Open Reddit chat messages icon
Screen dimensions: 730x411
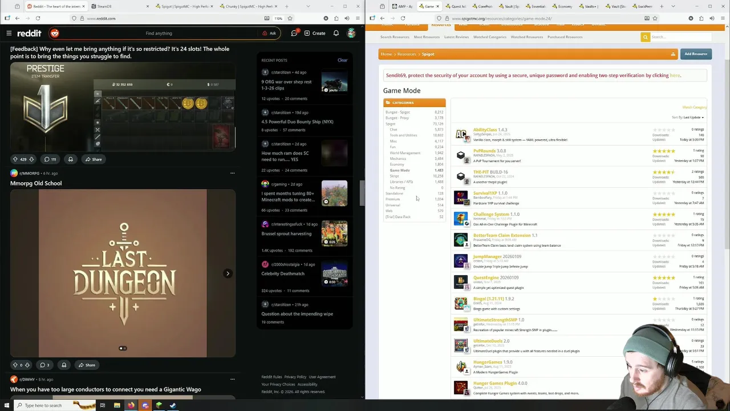pos(294,33)
